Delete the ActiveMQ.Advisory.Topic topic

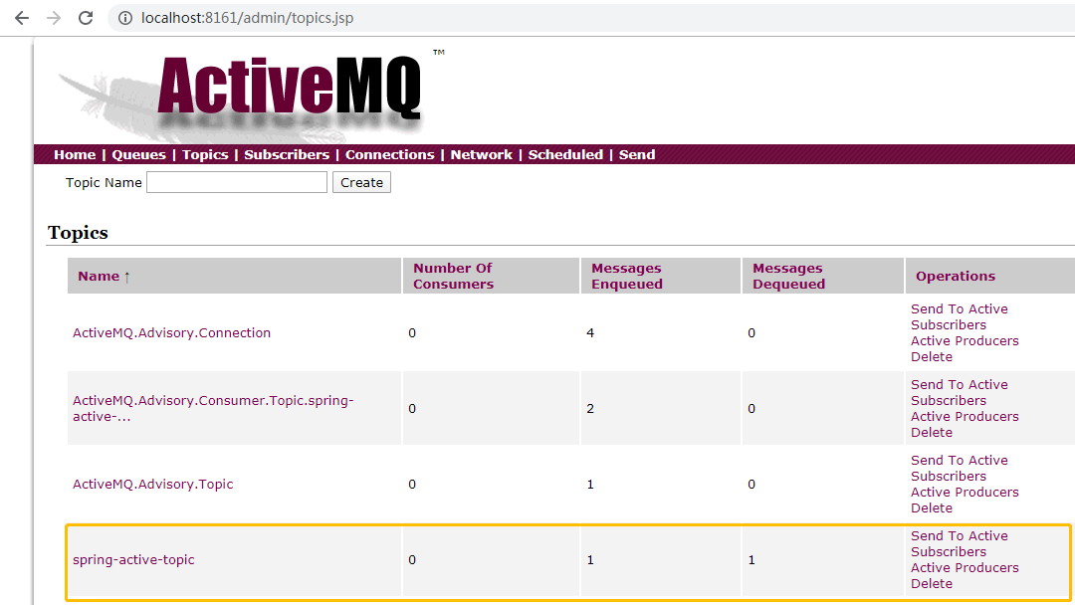(931, 507)
